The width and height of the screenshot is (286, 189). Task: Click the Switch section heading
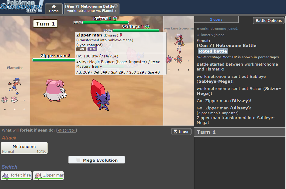tap(9, 167)
